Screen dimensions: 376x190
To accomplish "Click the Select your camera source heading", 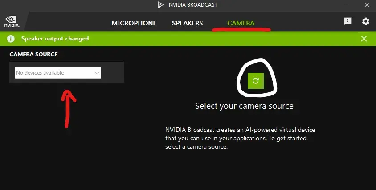I will click(244, 106).
